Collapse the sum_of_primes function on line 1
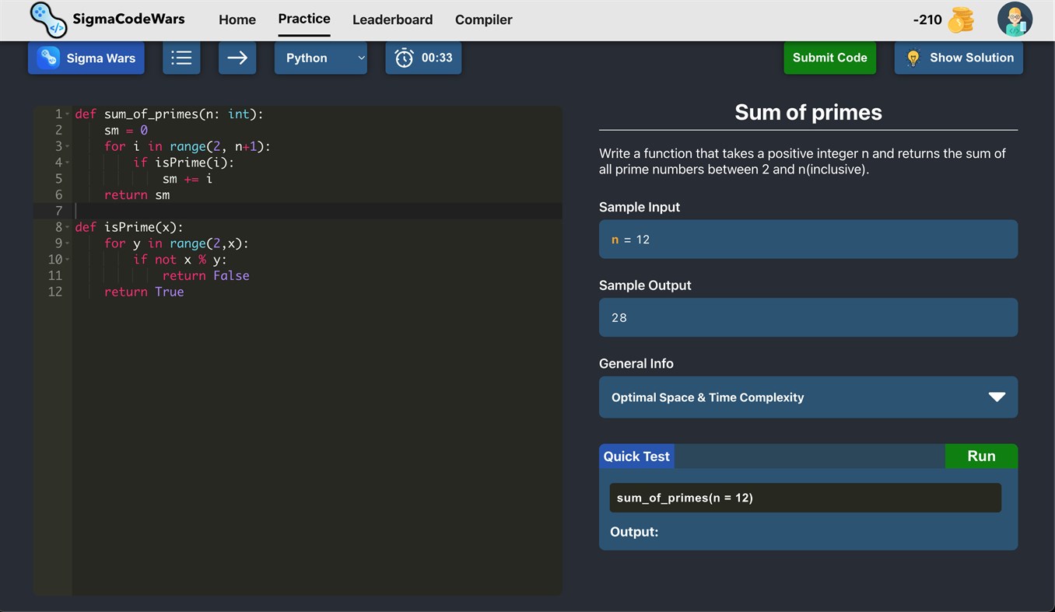This screenshot has width=1055, height=612. (x=68, y=114)
